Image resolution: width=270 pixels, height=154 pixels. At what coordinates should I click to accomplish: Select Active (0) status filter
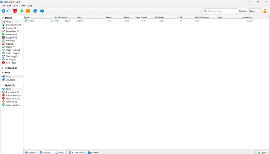tap(12, 41)
